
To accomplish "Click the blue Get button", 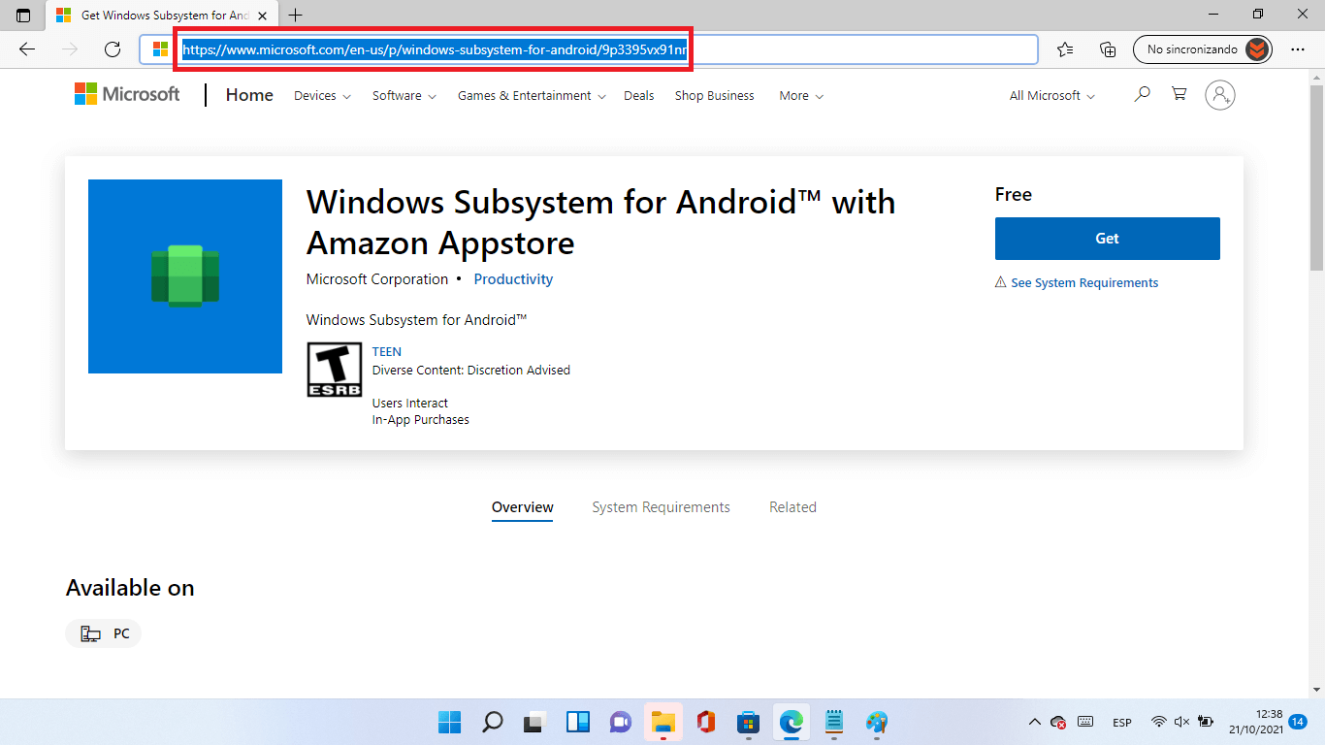I will [1108, 239].
